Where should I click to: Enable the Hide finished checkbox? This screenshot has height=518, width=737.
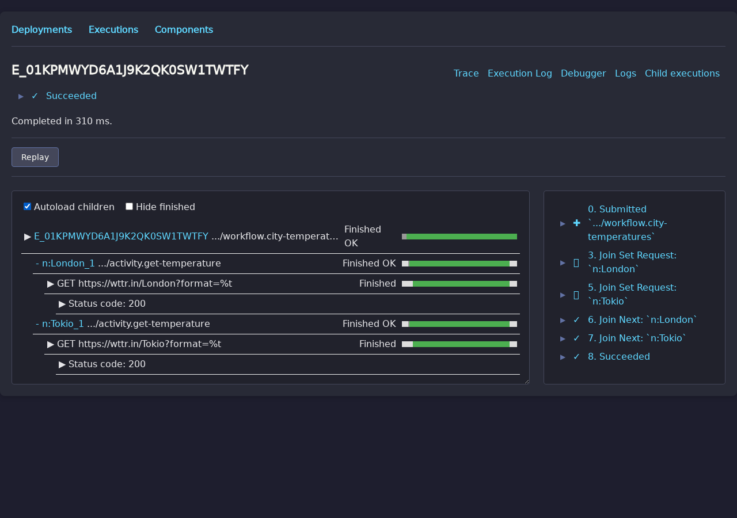(129, 207)
